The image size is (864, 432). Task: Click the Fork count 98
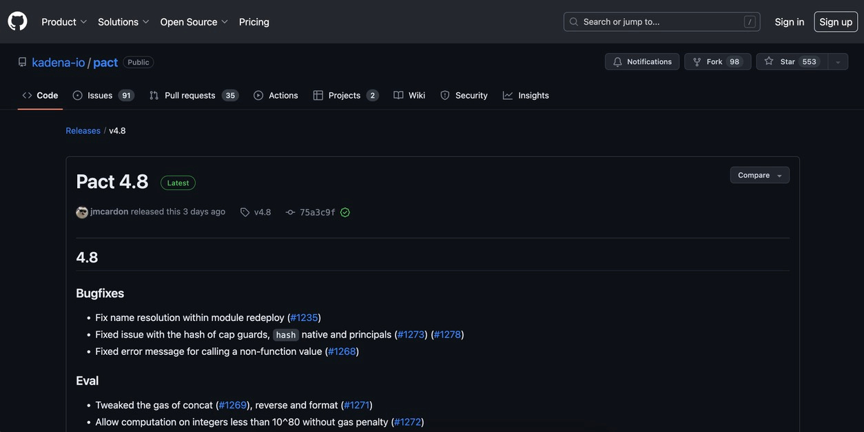coord(734,62)
